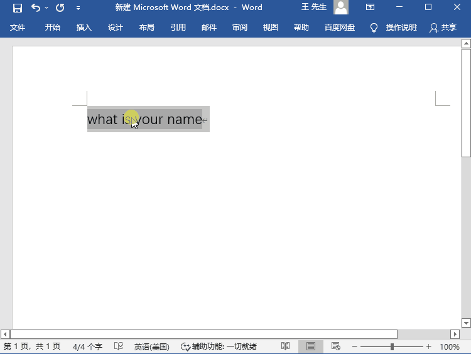The height and width of the screenshot is (354, 471).
Task: Maximize the Word window
Action: tap(428, 7)
